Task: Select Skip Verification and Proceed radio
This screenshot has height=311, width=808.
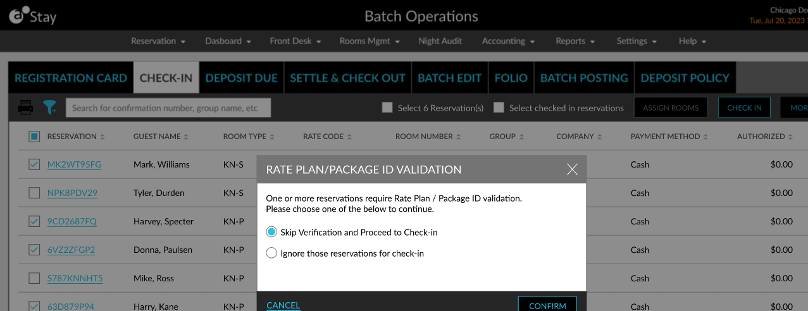Action: coord(271,232)
